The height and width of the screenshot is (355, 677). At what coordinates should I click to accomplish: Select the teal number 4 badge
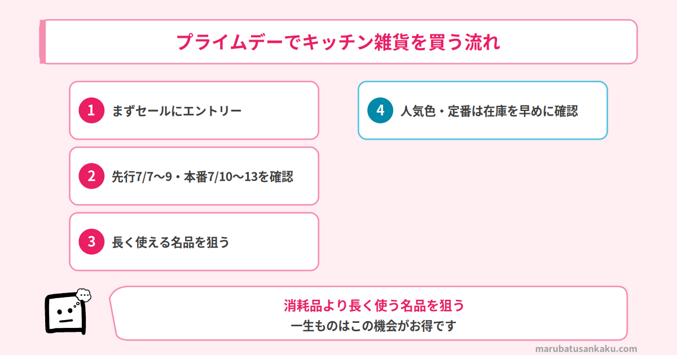pos(381,110)
